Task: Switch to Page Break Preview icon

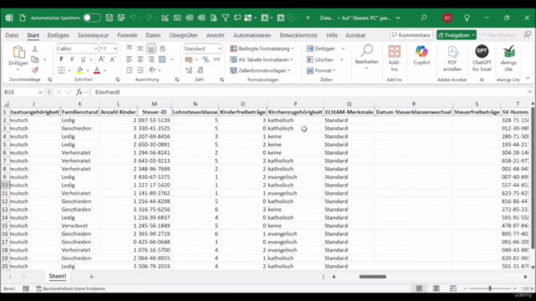Action: coord(453,288)
